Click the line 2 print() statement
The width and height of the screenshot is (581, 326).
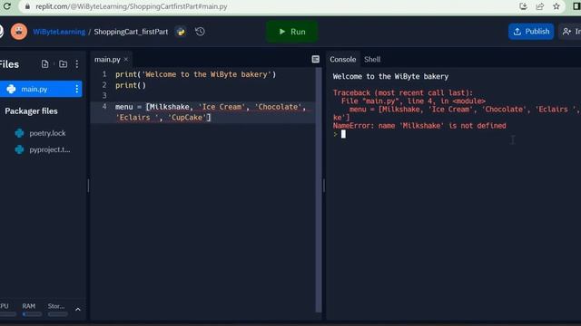point(131,85)
